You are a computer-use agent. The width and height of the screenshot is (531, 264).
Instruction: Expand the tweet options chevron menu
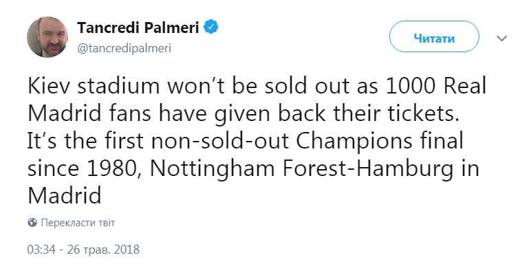pos(501,38)
